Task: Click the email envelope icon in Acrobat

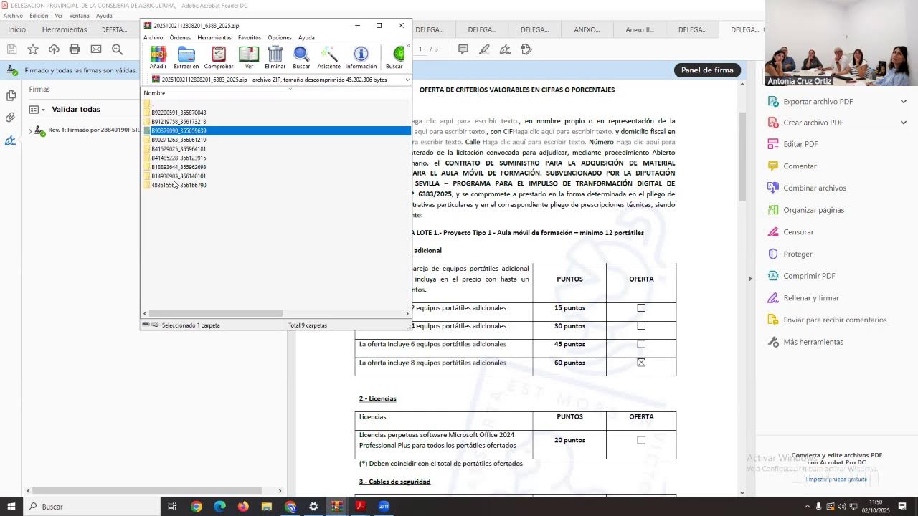Action: point(96,49)
